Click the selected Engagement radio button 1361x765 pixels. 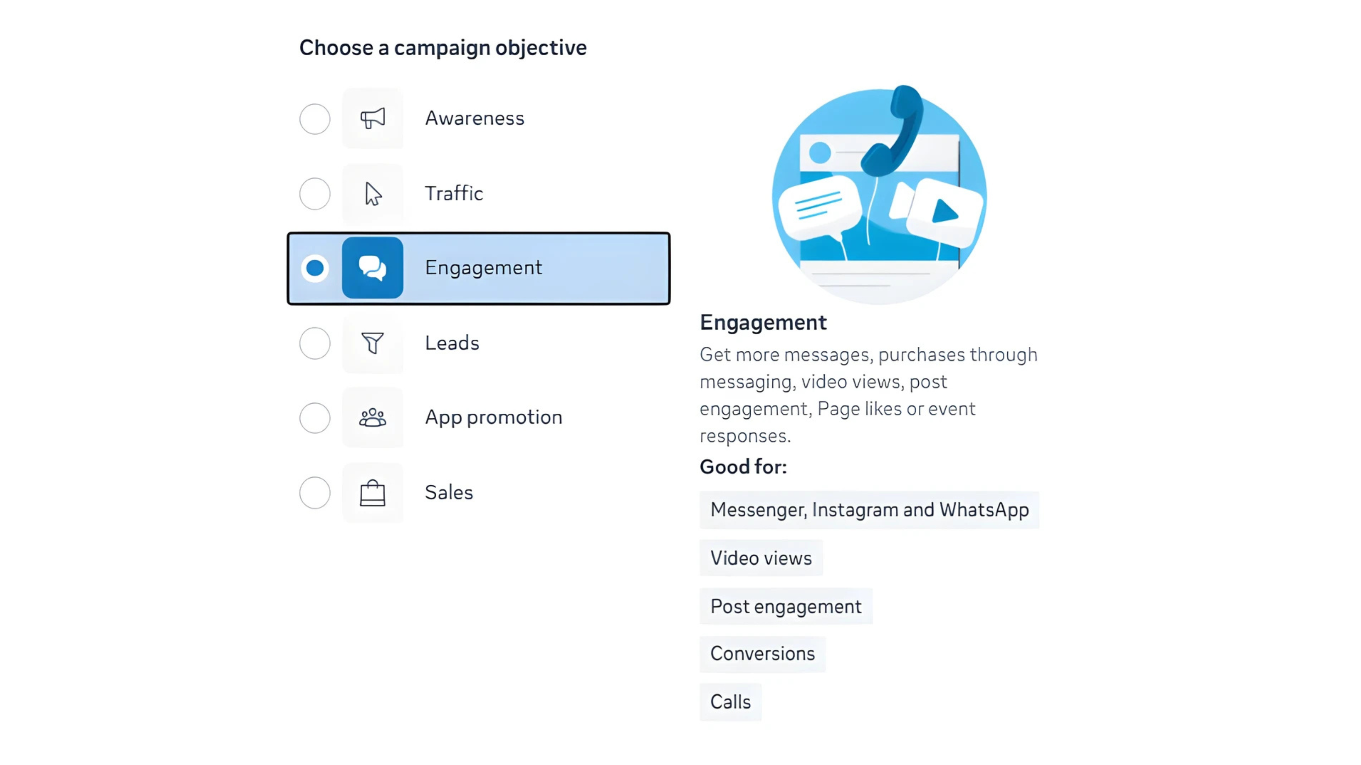315,268
